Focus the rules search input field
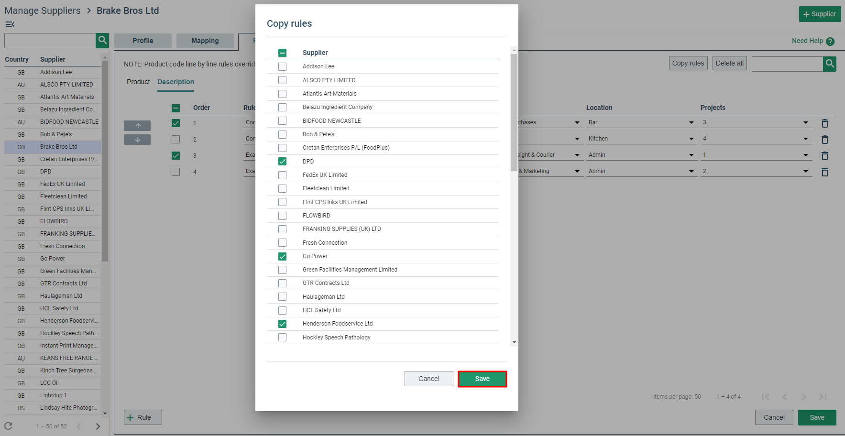 787,64
